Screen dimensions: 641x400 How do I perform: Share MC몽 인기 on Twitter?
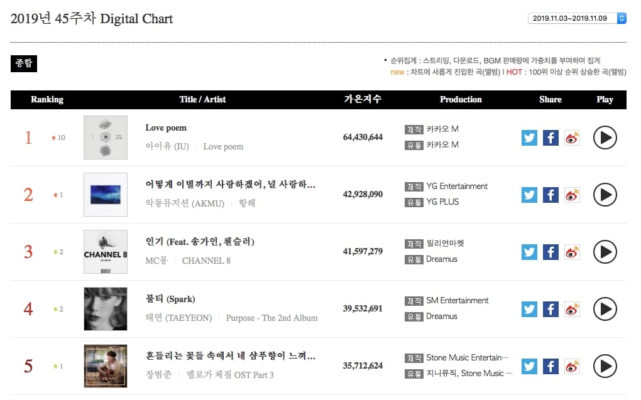[529, 252]
